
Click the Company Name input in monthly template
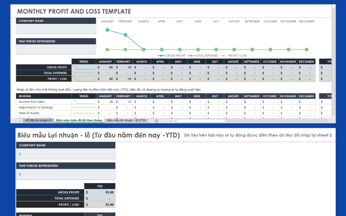tap(56, 29)
